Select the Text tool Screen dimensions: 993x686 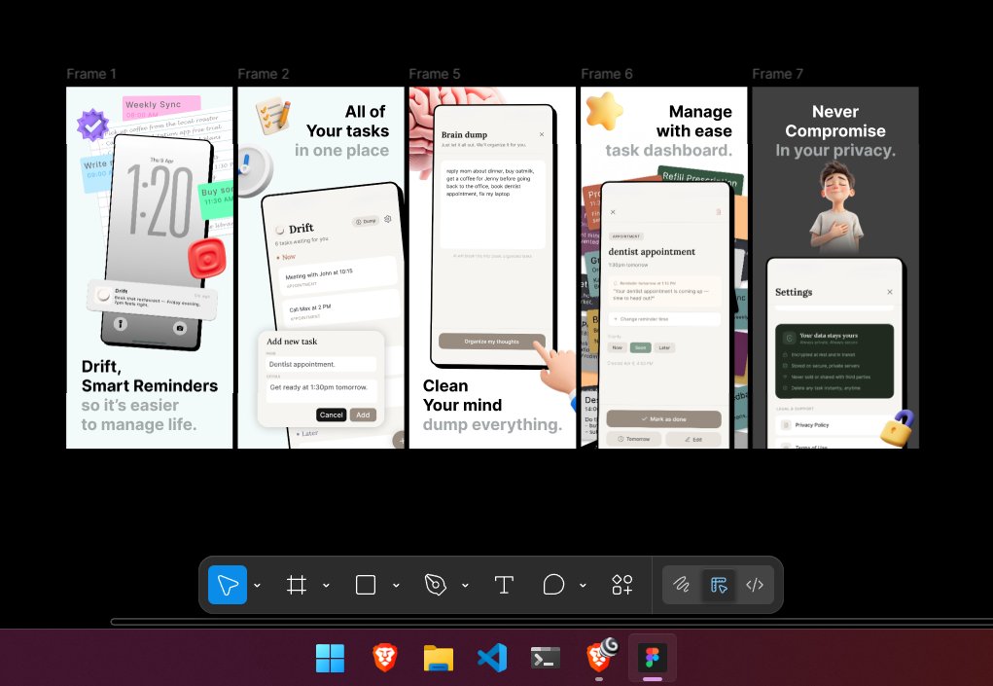tap(504, 585)
